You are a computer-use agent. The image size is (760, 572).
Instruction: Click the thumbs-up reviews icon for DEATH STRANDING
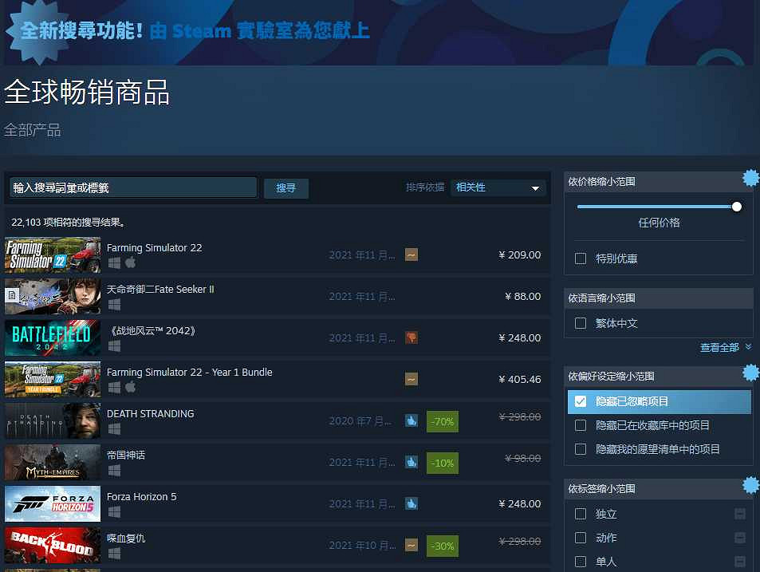point(411,420)
